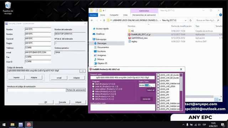Select Lidos Liebherr ProSecCo radio button
Image resolution: width=228 pixels, height=128 pixels.
93,89
